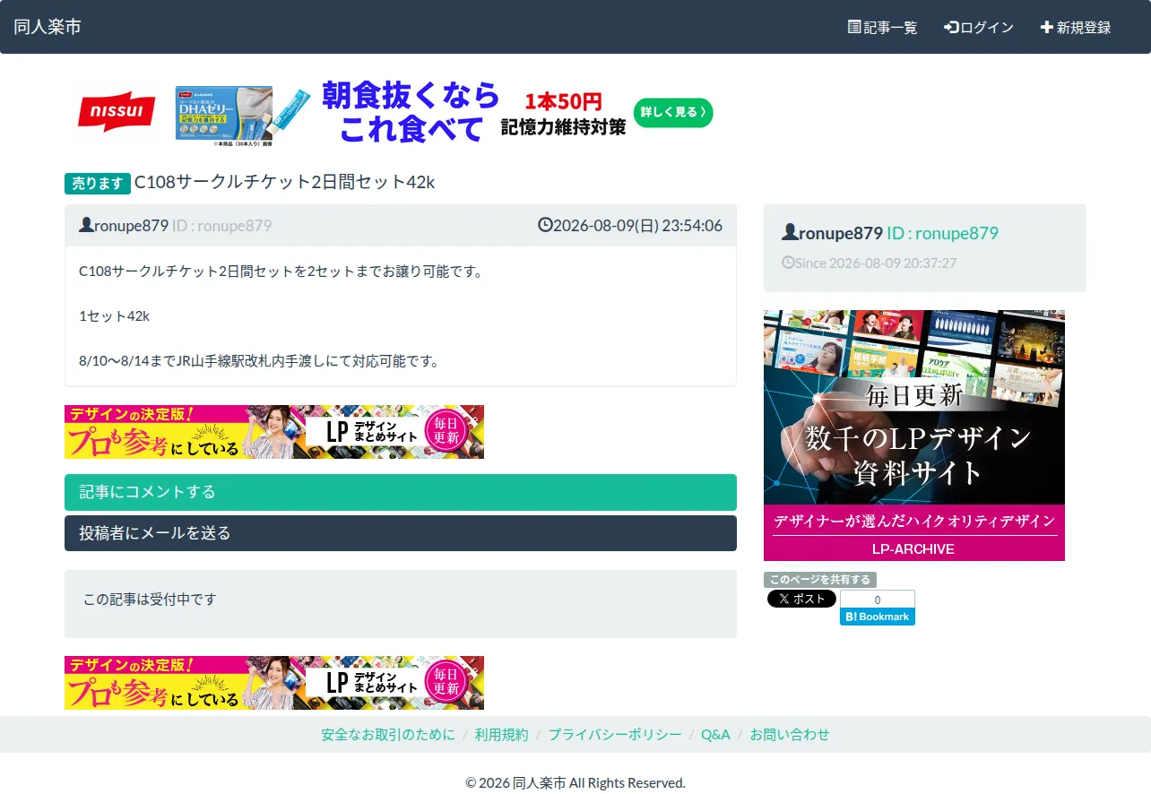1151x794 pixels.
Task: Share via the X ポスト button
Action: click(801, 599)
